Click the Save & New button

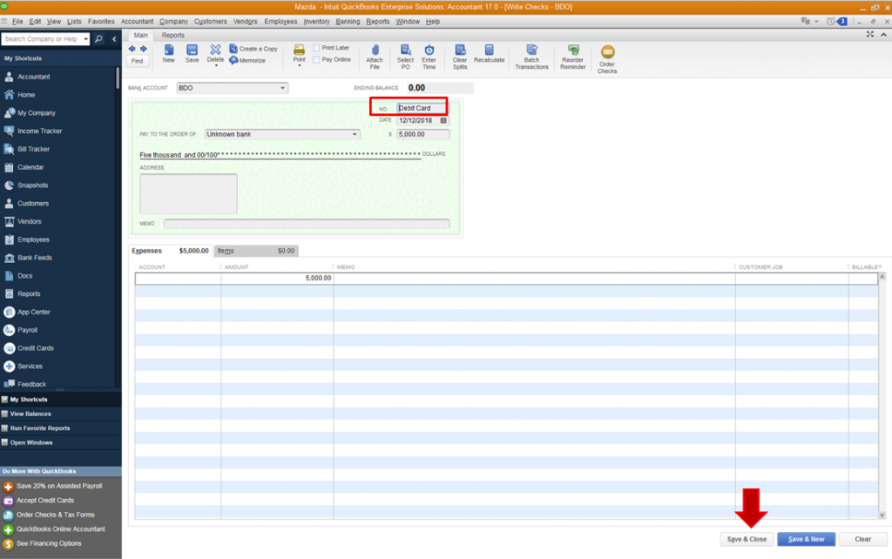806,539
